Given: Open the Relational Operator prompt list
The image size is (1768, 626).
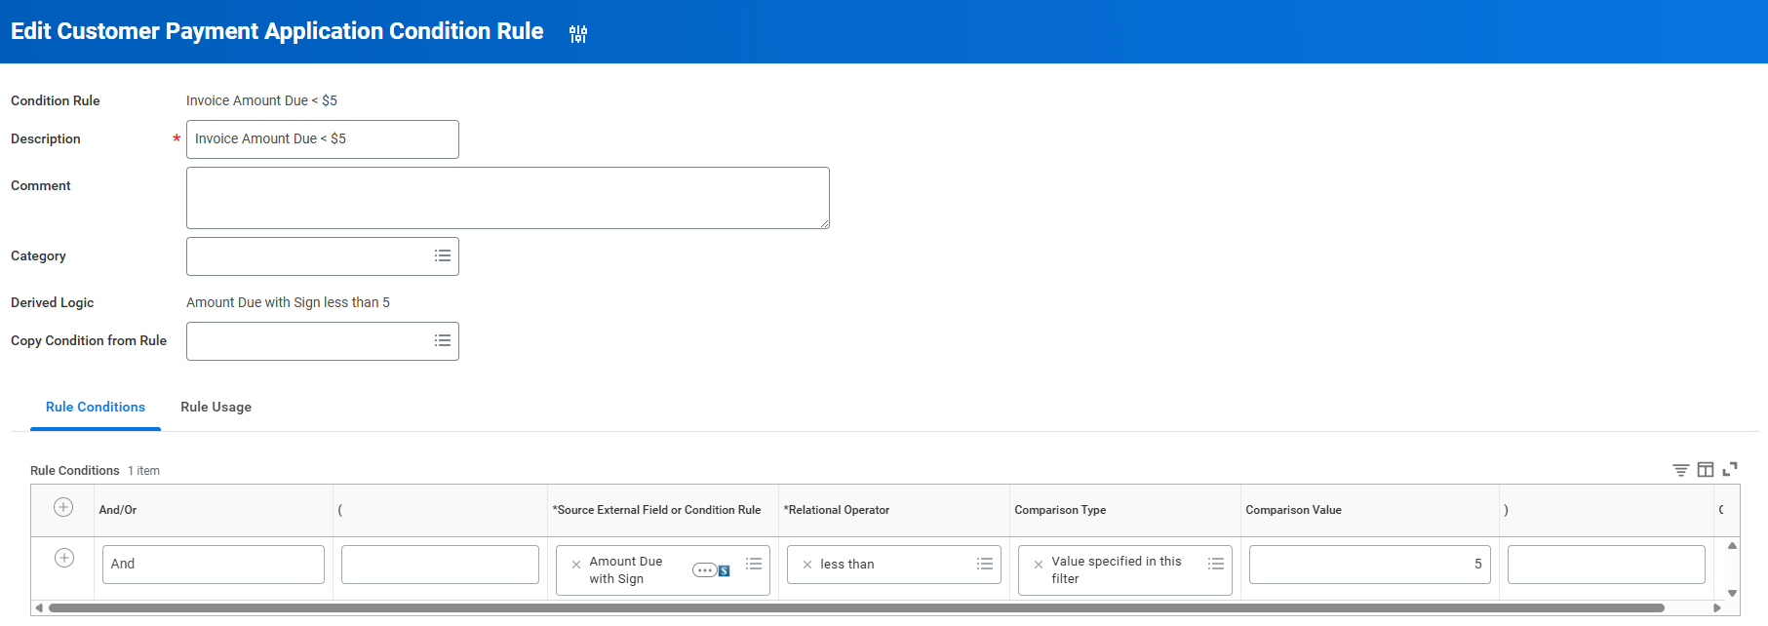Looking at the screenshot, I should pyautogui.click(x=985, y=564).
